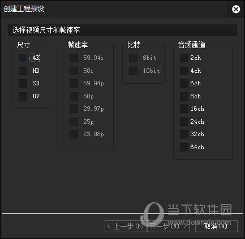Enable the 59.94p frame rate checkbox
Image resolution: width=245 pixels, height=239 pixels.
click(x=74, y=83)
